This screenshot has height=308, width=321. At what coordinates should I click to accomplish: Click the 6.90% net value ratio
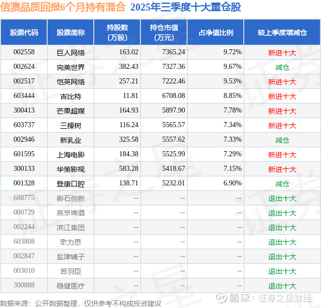pyautogui.click(x=233, y=183)
